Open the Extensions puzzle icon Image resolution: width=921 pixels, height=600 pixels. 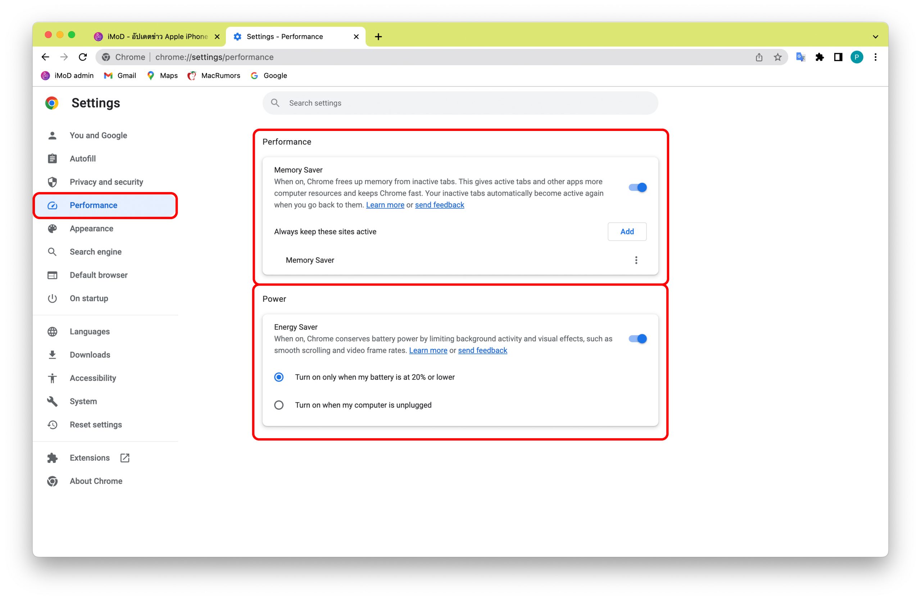(x=819, y=57)
